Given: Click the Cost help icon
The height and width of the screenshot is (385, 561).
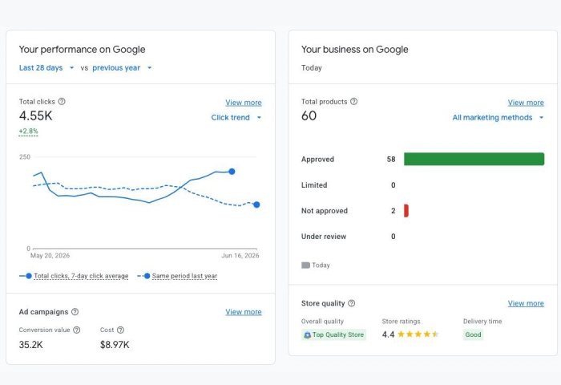Looking at the screenshot, I should coord(120,330).
